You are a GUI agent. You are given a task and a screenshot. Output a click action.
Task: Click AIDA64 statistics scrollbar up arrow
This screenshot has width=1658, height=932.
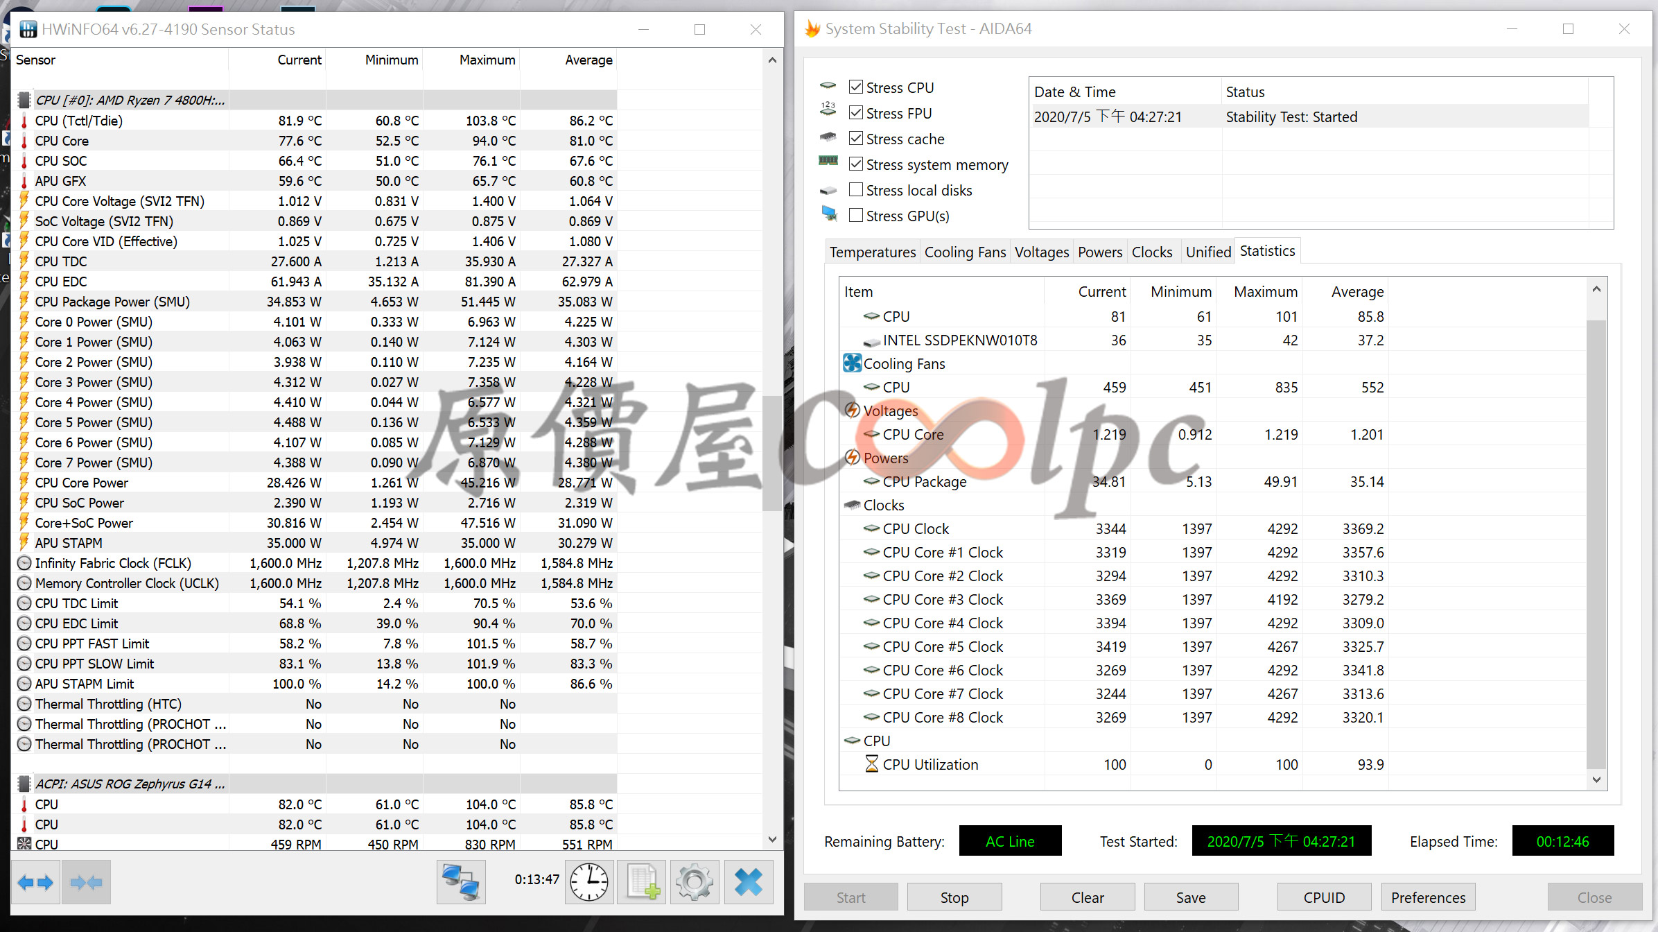tap(1596, 289)
